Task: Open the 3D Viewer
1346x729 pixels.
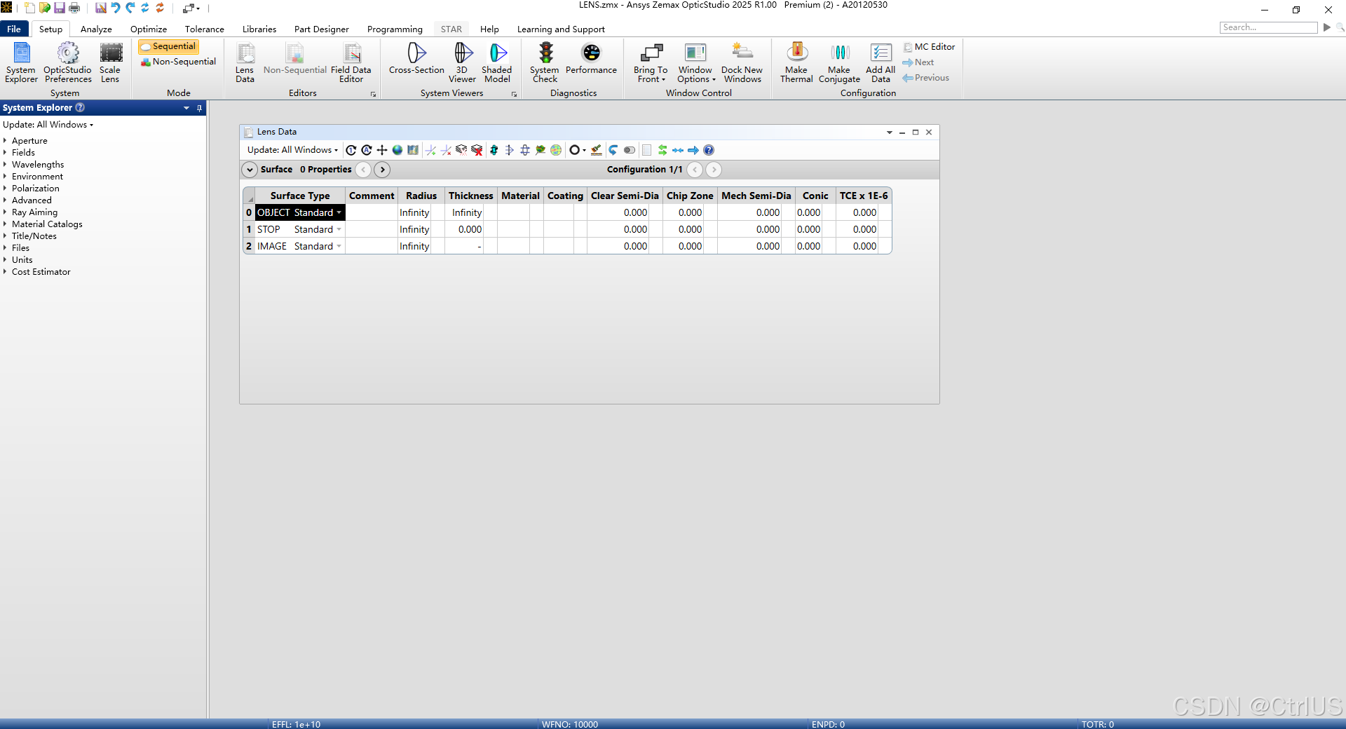Action: click(462, 62)
